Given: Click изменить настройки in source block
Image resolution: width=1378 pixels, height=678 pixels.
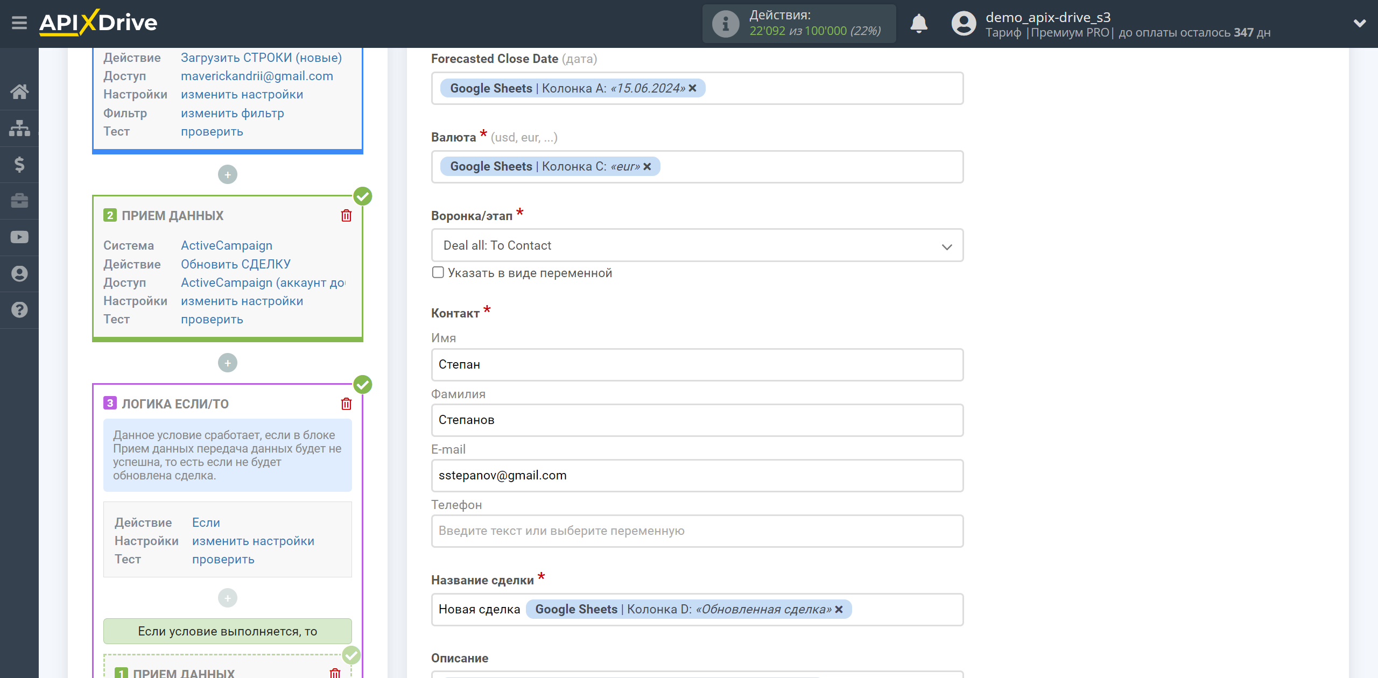Looking at the screenshot, I should 242,94.
